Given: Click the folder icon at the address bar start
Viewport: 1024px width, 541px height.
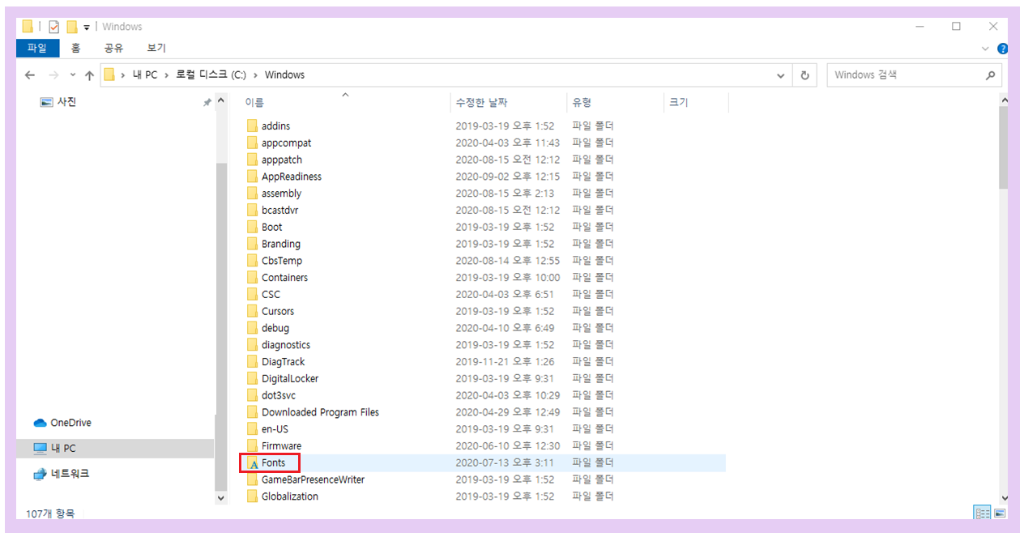Looking at the screenshot, I should [x=109, y=75].
